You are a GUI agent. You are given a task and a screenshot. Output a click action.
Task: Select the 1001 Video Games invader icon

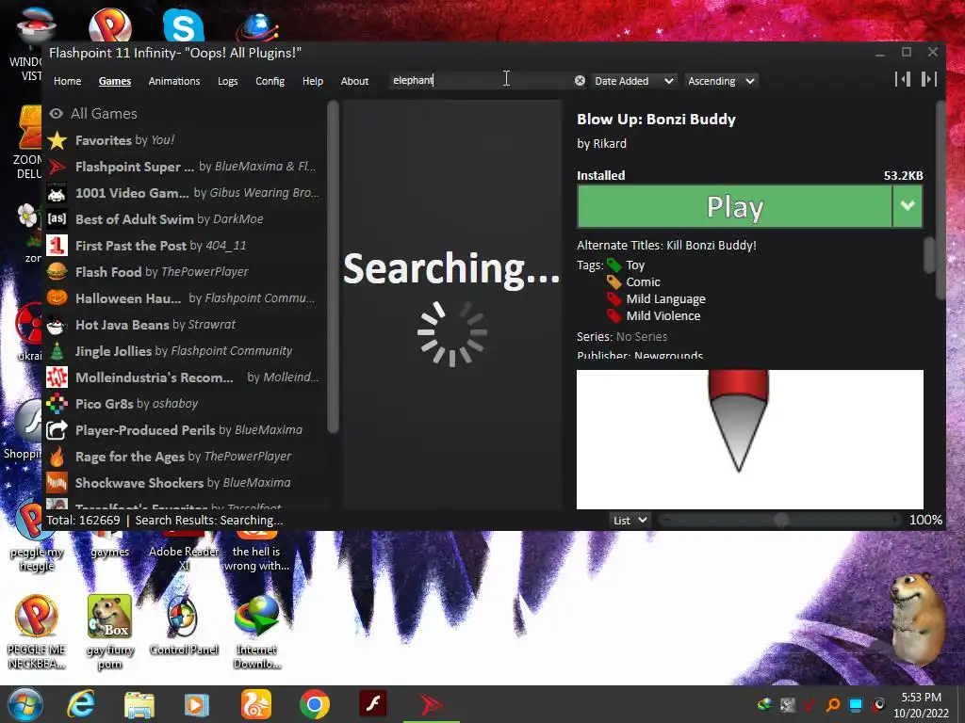click(57, 193)
